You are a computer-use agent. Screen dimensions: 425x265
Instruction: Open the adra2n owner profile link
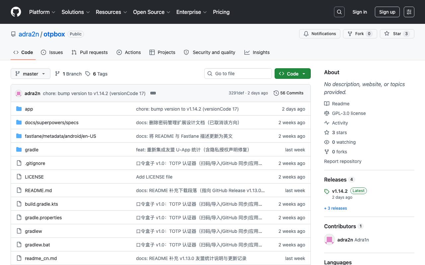coord(29,34)
